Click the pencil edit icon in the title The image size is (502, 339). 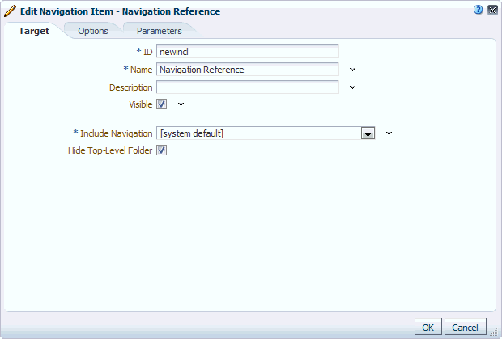coord(10,11)
